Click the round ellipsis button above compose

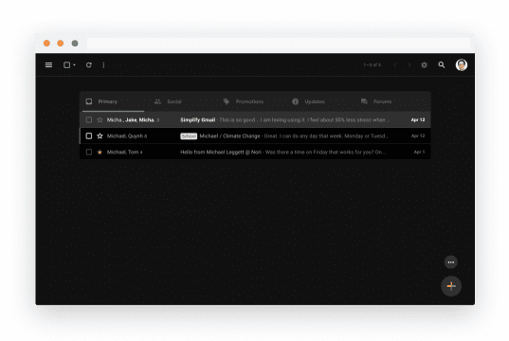[x=451, y=262]
